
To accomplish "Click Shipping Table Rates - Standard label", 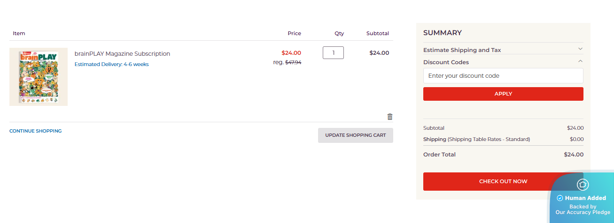I will click(489, 139).
